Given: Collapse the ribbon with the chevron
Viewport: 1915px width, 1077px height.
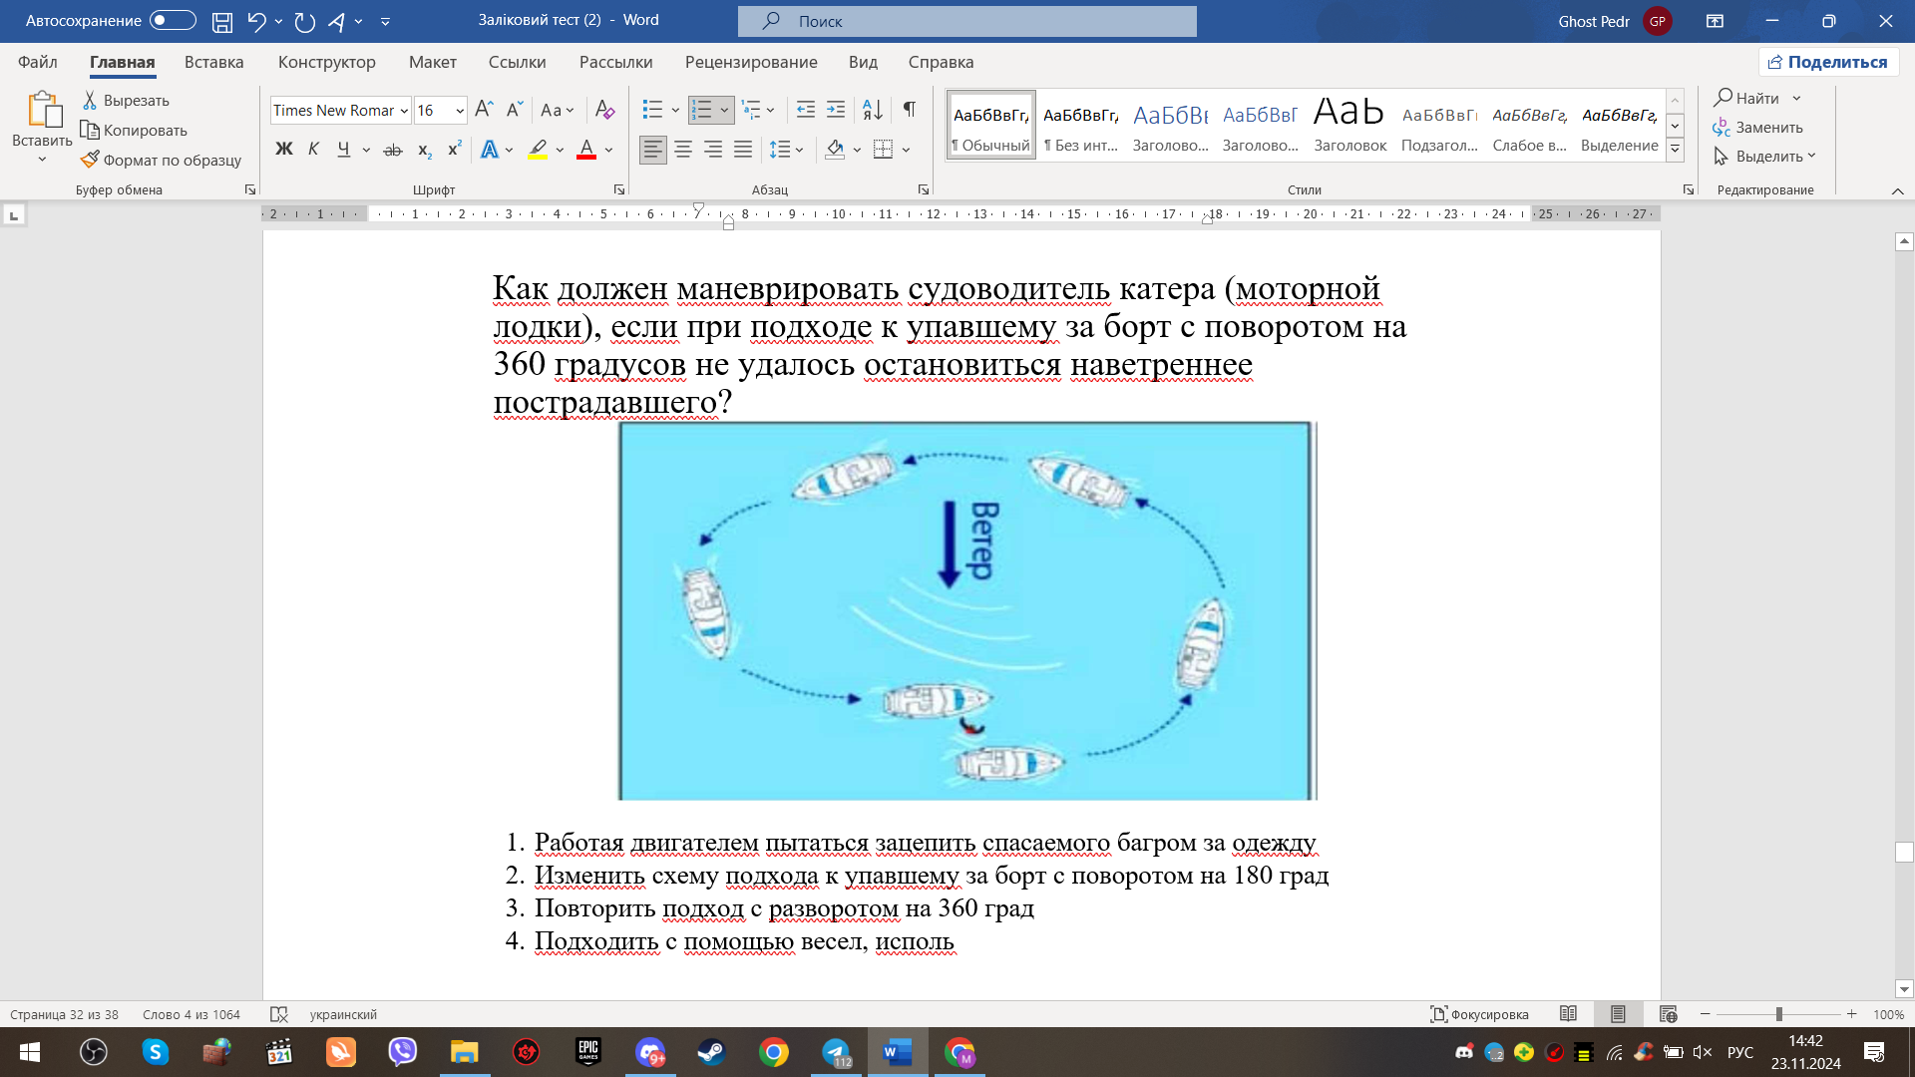Looking at the screenshot, I should (1897, 190).
